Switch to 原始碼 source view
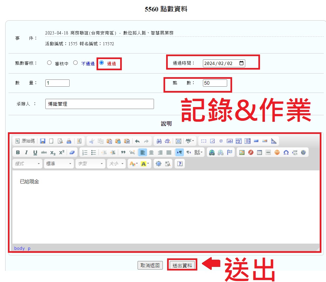 pyautogui.click(x=25, y=141)
